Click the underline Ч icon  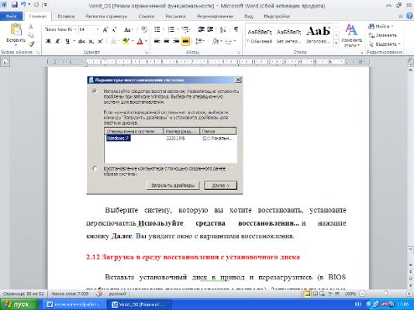point(67,41)
